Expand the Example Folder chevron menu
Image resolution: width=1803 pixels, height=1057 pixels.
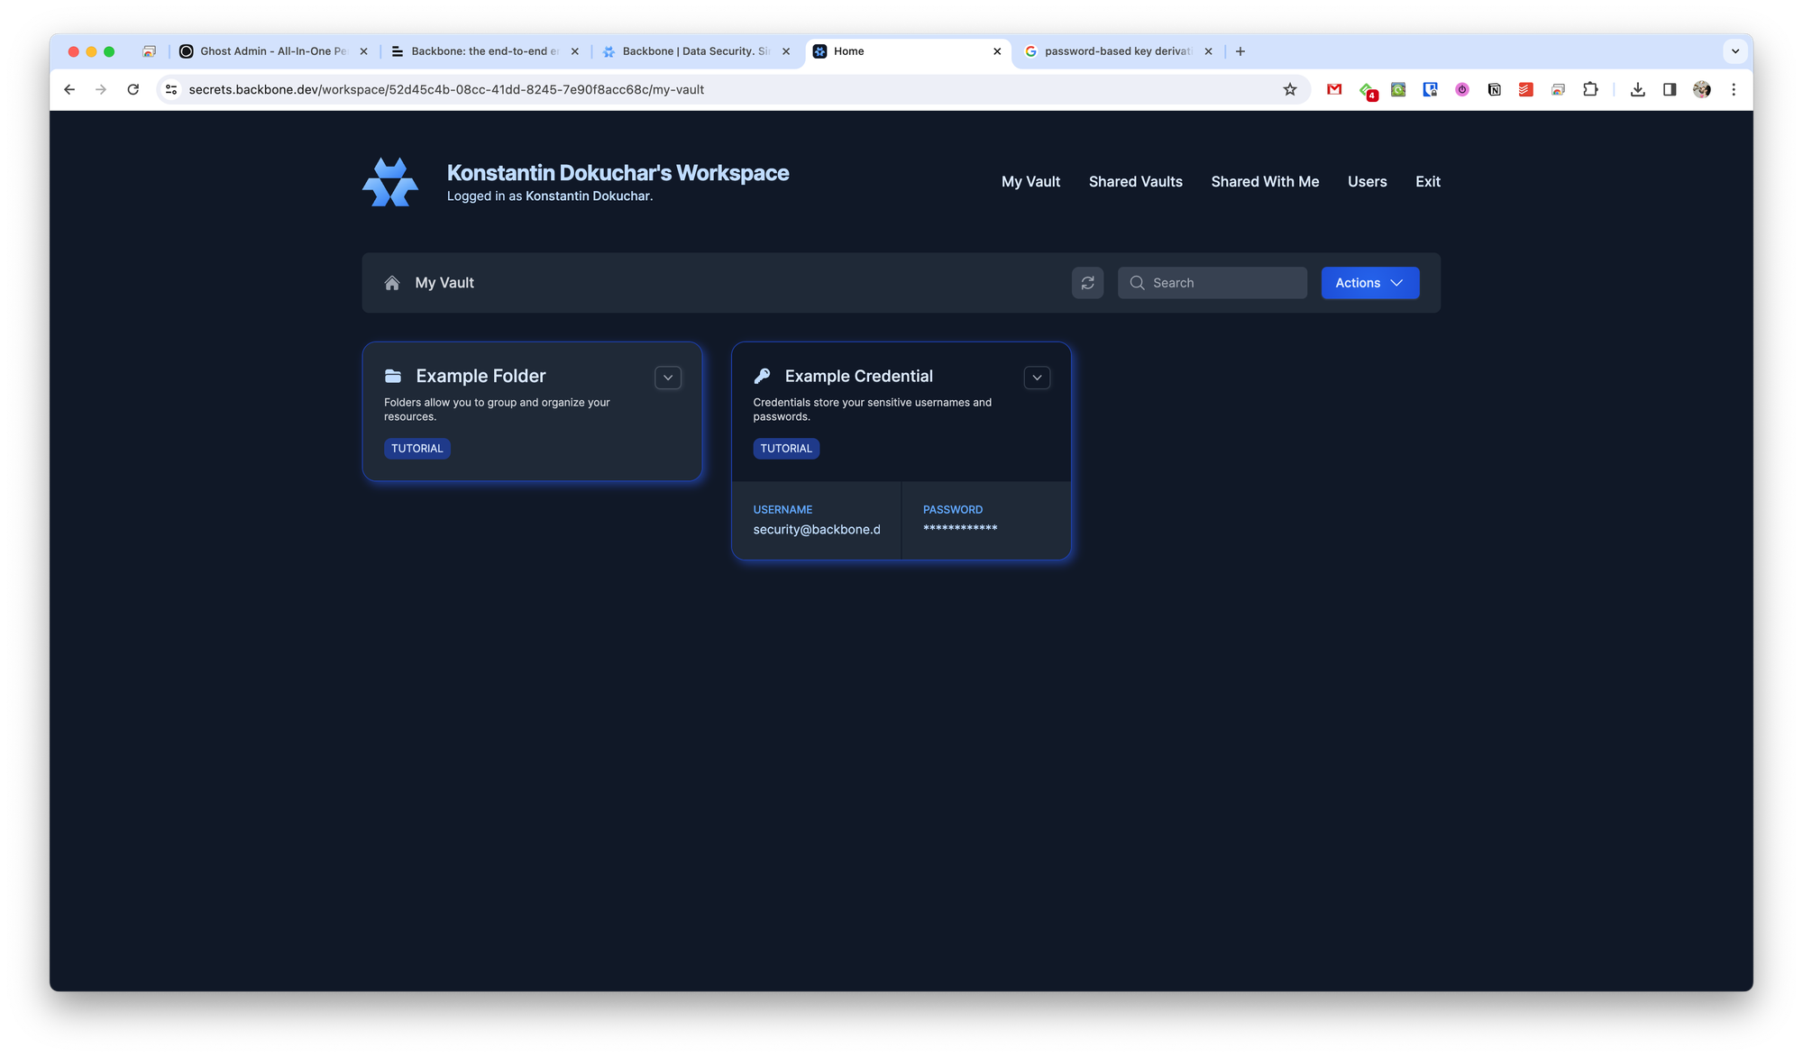(668, 378)
